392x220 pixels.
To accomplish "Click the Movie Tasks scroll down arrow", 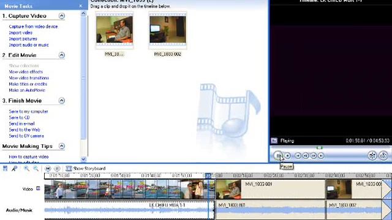I will [x=83, y=159].
